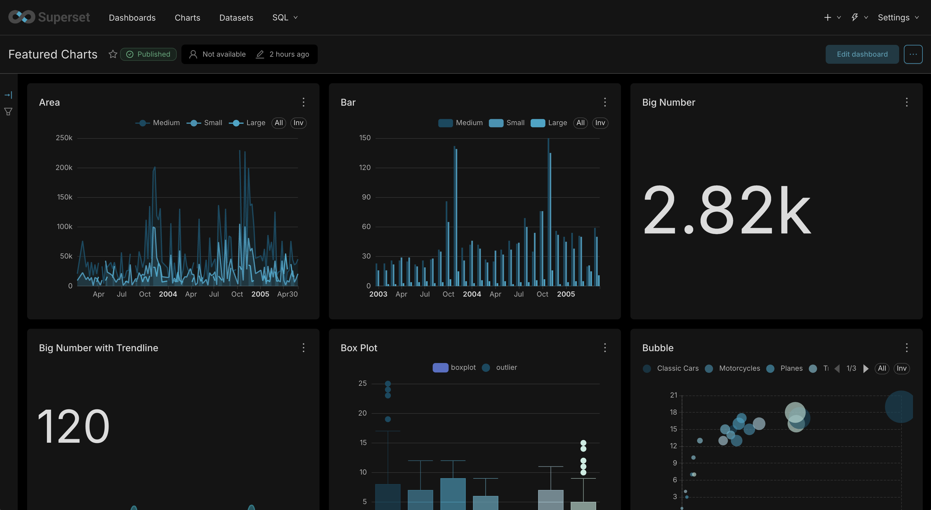Favorite the dashboard with the star icon
The height and width of the screenshot is (510, 931).
(113, 54)
